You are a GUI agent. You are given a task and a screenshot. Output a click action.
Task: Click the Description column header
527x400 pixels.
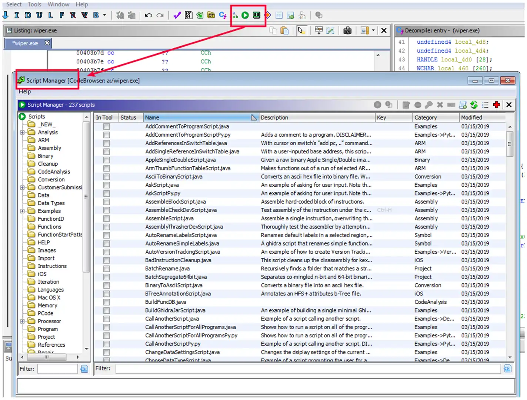(317, 117)
